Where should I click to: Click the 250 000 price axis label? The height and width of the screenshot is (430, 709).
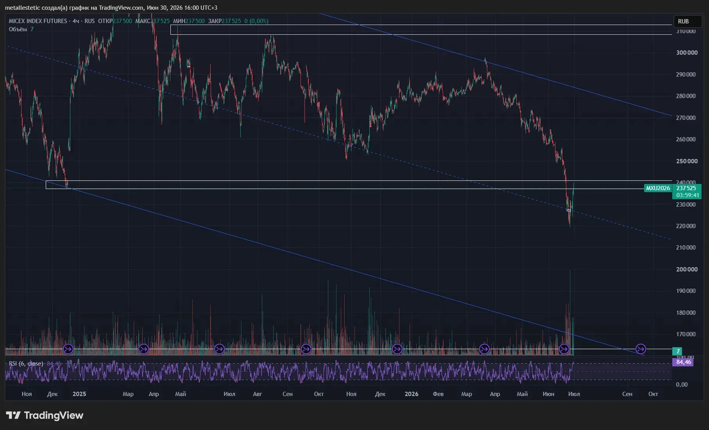[687, 161]
